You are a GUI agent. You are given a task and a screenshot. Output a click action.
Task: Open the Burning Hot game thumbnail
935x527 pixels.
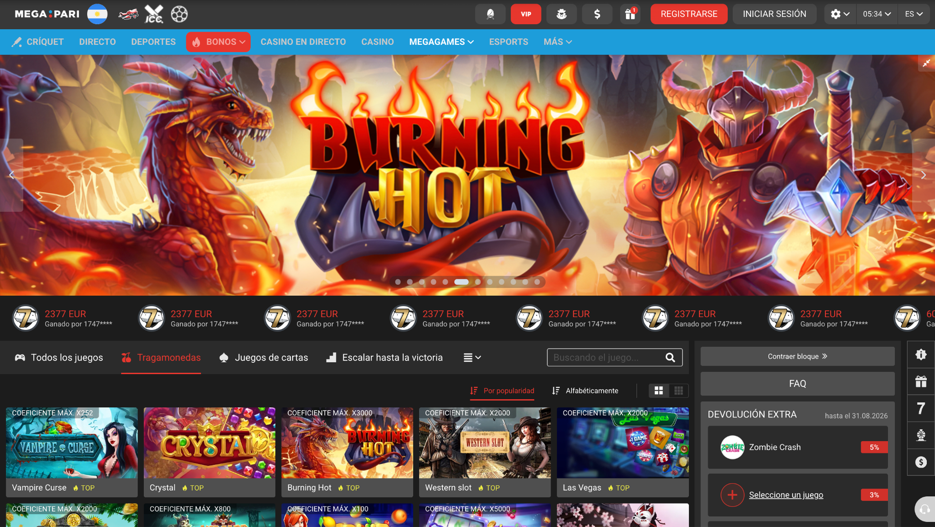coord(347,443)
